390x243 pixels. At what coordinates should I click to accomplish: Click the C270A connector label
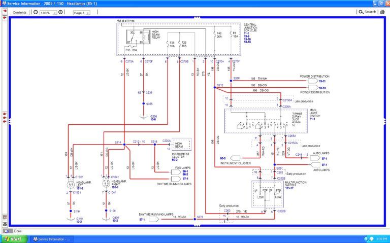pos(129,61)
